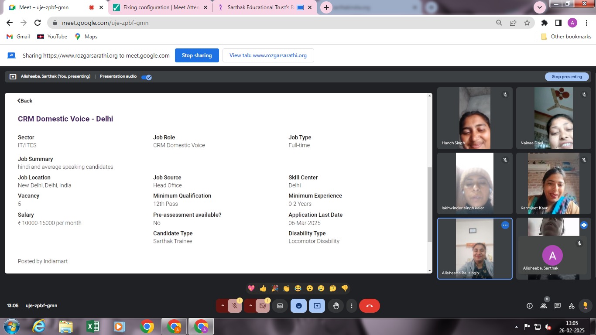Show the people participants panel
Viewport: 596px width, 335px height.
point(544,306)
